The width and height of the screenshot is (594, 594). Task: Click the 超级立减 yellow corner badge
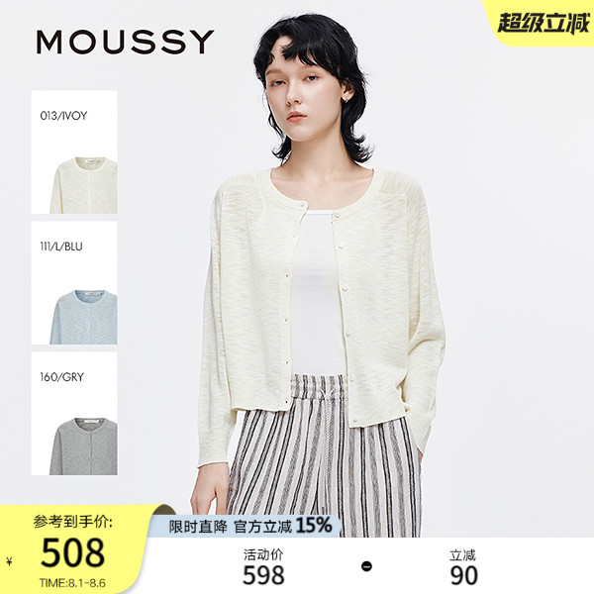[543, 23]
